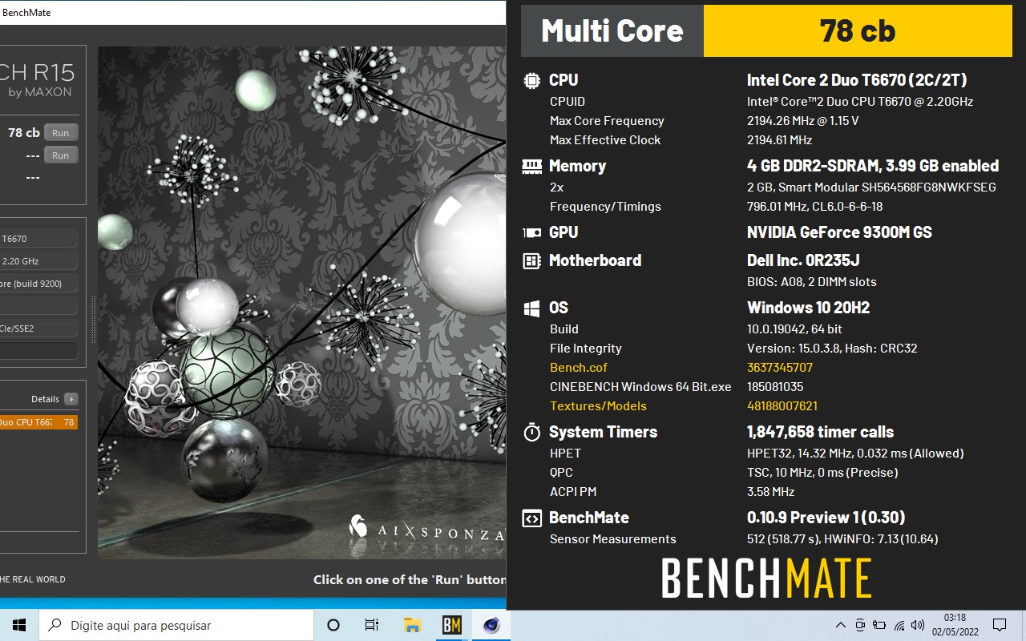Click the build 9200 OS info field

[38, 284]
